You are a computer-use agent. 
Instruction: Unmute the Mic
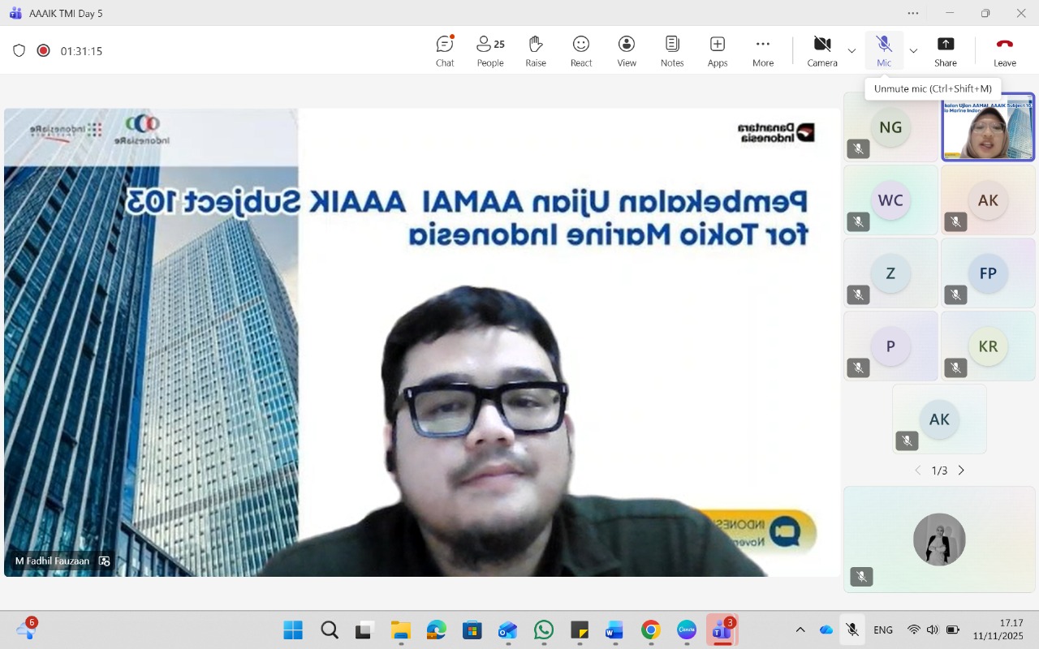(x=884, y=50)
